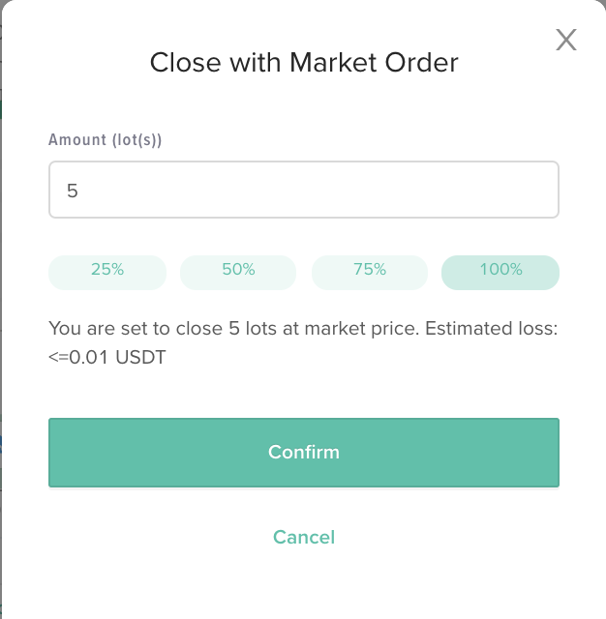Screen dimensions: 606x619
Task: Cancel the market close order
Action: [x=304, y=537]
